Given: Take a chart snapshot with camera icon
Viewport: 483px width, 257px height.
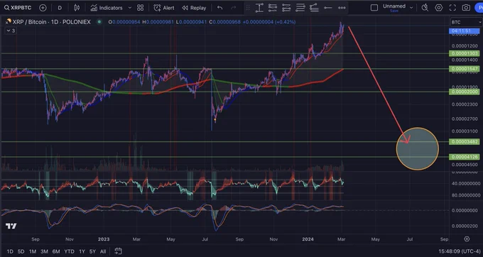Looking at the screenshot, I should 466,8.
